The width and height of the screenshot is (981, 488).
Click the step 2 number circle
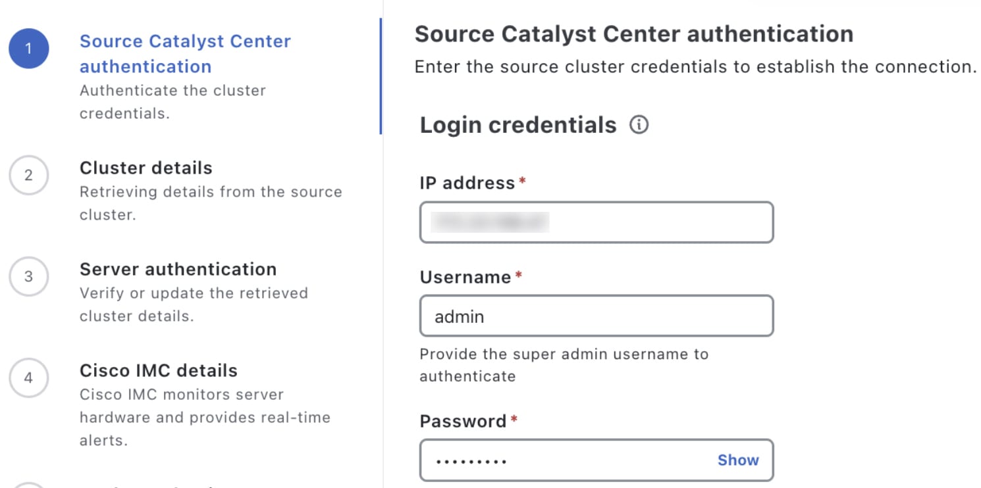[28, 175]
